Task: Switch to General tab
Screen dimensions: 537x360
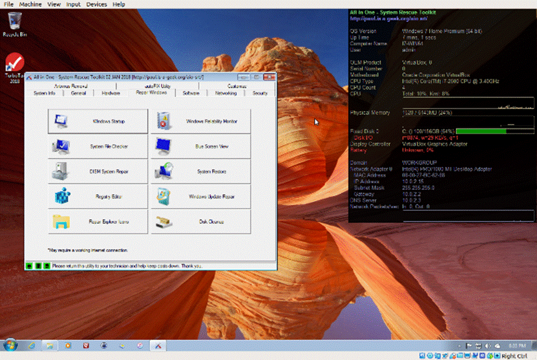Action: pos(78,94)
